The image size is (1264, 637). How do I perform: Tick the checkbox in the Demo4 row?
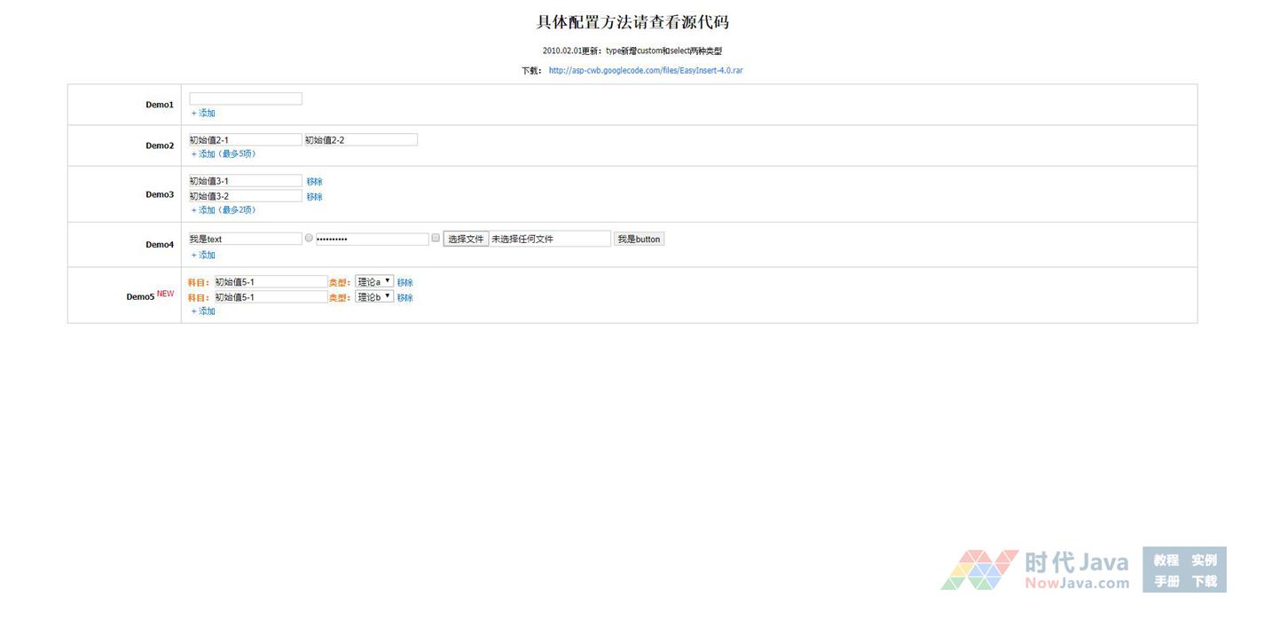(x=436, y=238)
